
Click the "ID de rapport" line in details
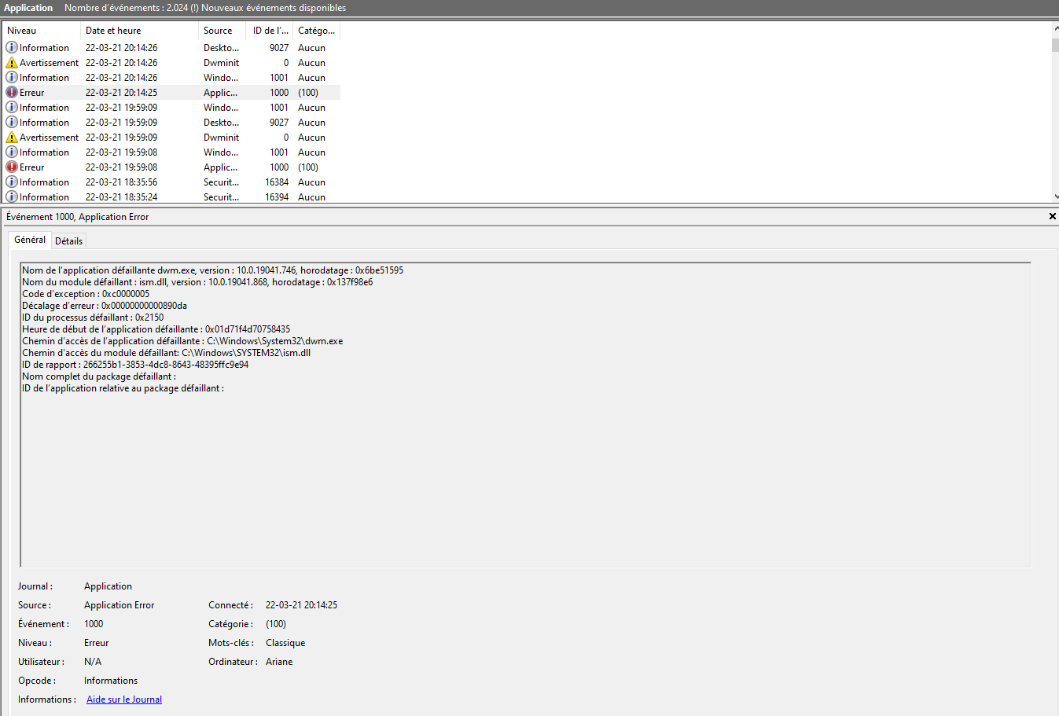pyautogui.click(x=135, y=365)
